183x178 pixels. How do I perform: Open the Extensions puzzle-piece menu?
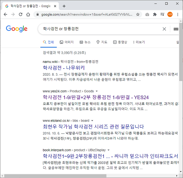(x=155, y=14)
